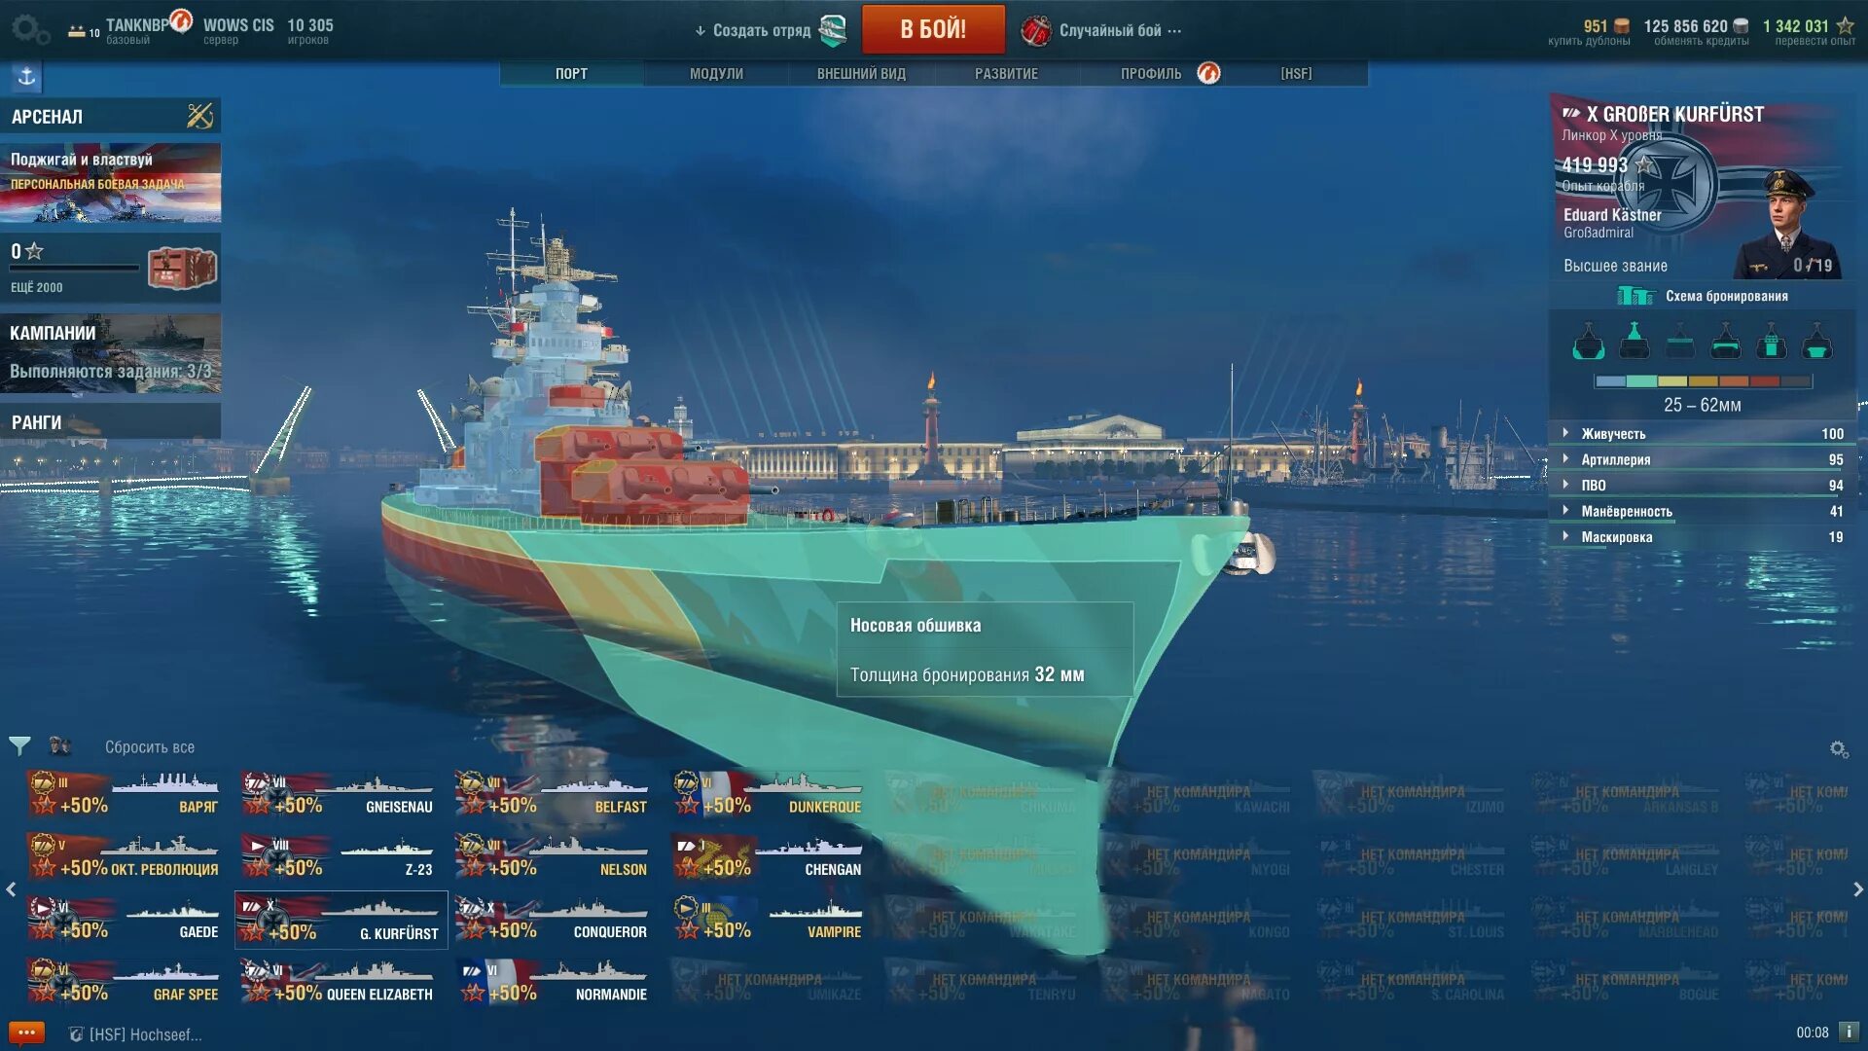Screen dimensions: 1868x1051
Task: Click the info icon near the clock
Action: tap(1848, 1032)
